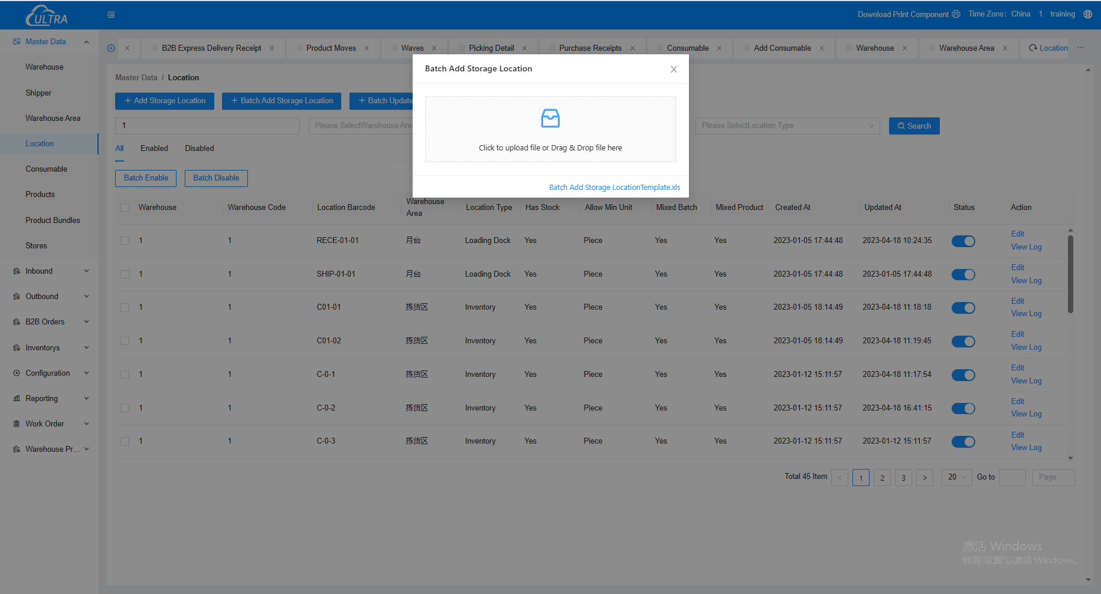The image size is (1101, 594).
Task: Close the Picking Detail tab
Action: click(x=524, y=48)
